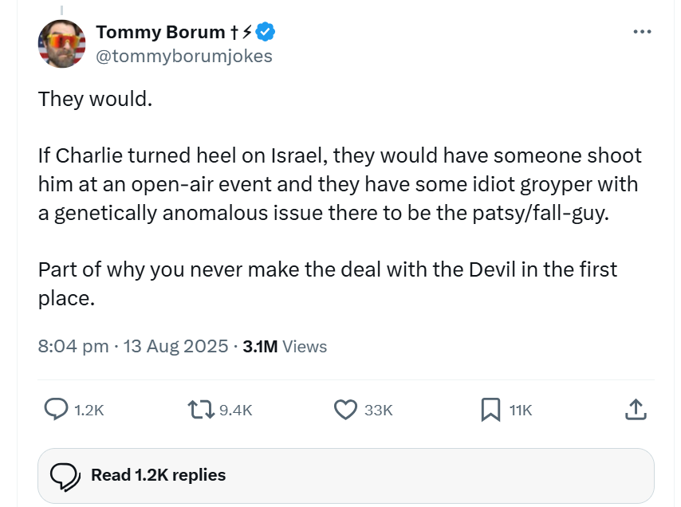Image resolution: width=681 pixels, height=507 pixels.
Task: Bookmark this tweet using the bookmark icon
Action: [490, 410]
